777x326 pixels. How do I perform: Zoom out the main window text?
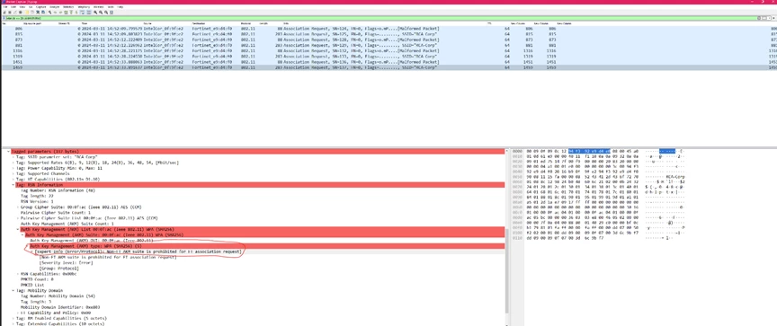coord(101,13)
